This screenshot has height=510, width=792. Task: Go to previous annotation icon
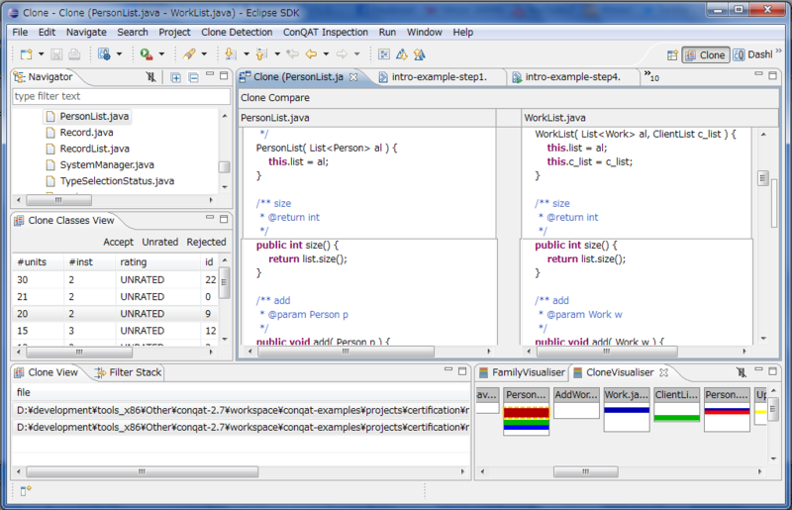tap(261, 54)
